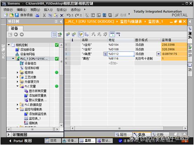Click the undo arrow icon

click(69, 15)
